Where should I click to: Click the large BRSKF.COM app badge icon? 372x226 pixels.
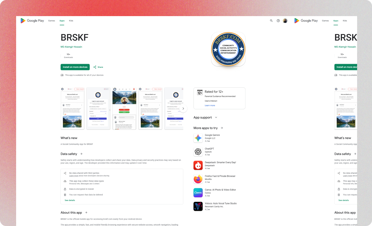coord(228,49)
